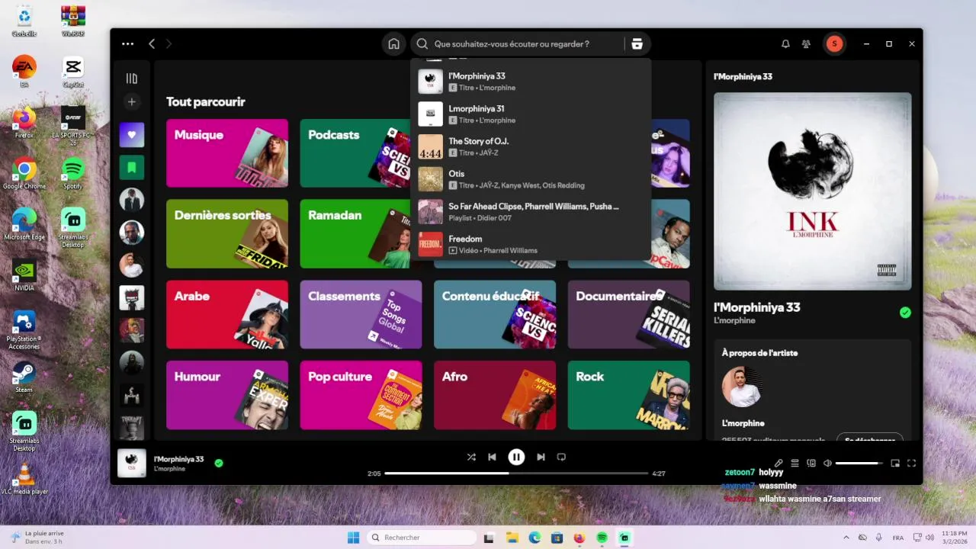Open Windows Start menu
The height and width of the screenshot is (549, 976).
coord(353,538)
